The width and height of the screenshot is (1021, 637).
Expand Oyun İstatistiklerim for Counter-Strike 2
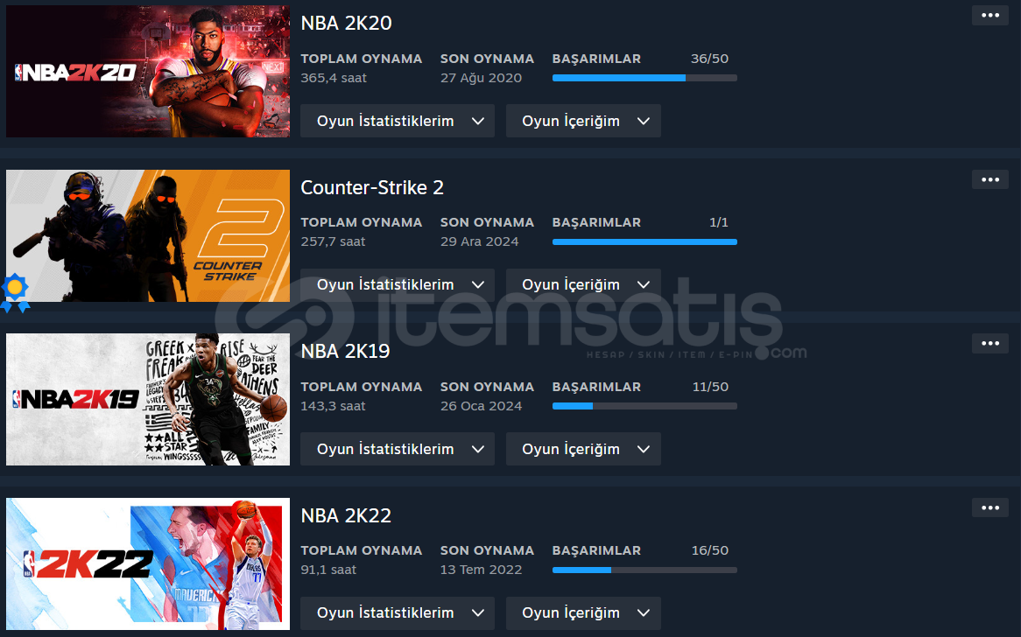[x=398, y=285]
